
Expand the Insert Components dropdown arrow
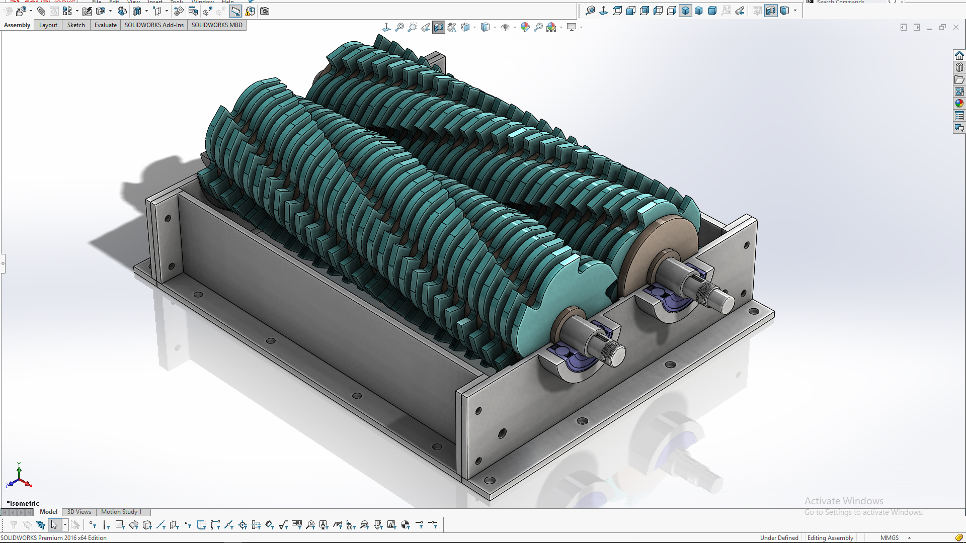(x=31, y=11)
